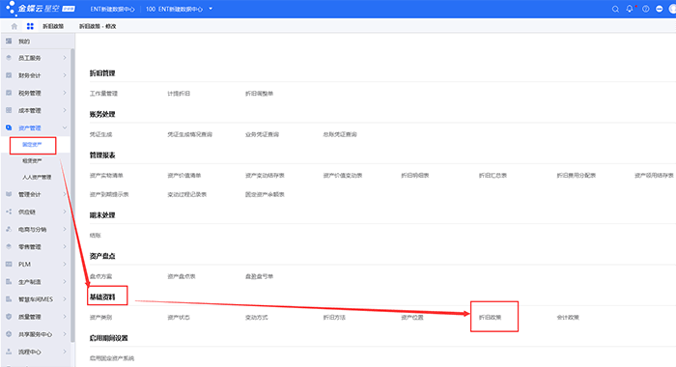Expand the 供应链 chevron
This screenshot has height=367, width=676.
pos(65,212)
